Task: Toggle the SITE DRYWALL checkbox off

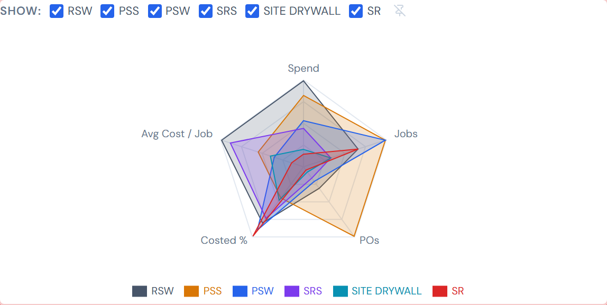Action: (252, 11)
